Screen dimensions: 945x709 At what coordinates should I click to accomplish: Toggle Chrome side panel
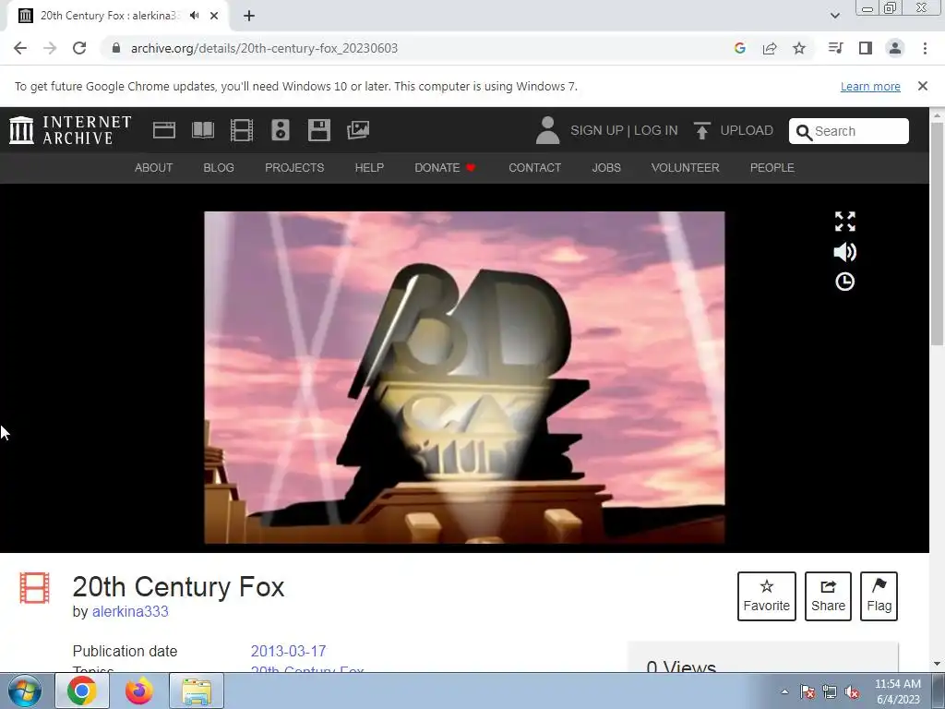(866, 48)
